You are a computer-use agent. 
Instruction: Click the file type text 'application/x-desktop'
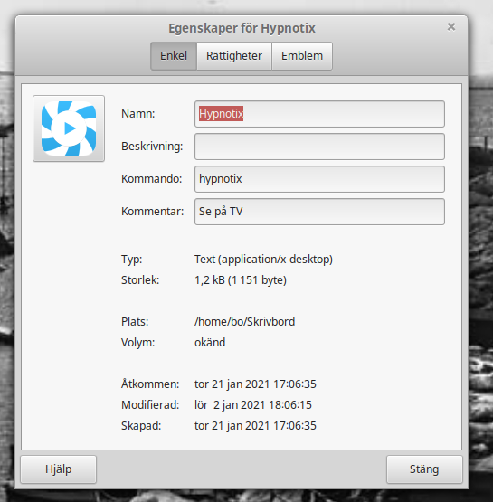click(x=275, y=260)
